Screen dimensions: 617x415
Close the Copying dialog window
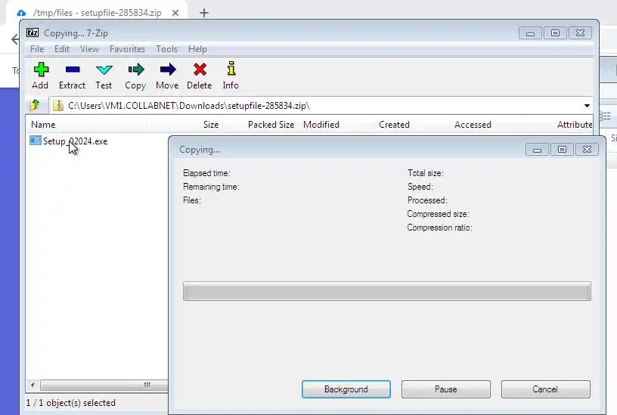click(x=587, y=150)
